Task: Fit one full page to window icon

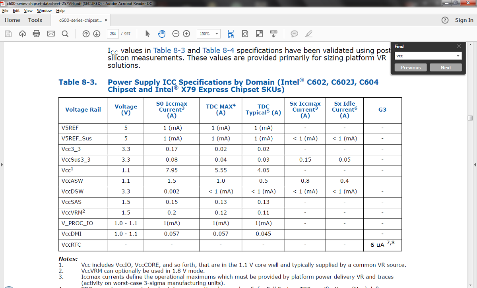Action: pos(245,34)
